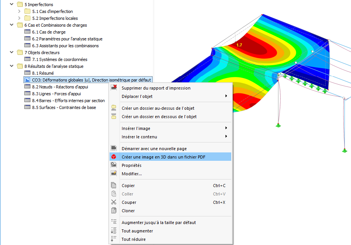This screenshot has width=351, height=245.
Task: Select 6.2 Paramètres pour l'analyse statique
Action: point(67,39)
